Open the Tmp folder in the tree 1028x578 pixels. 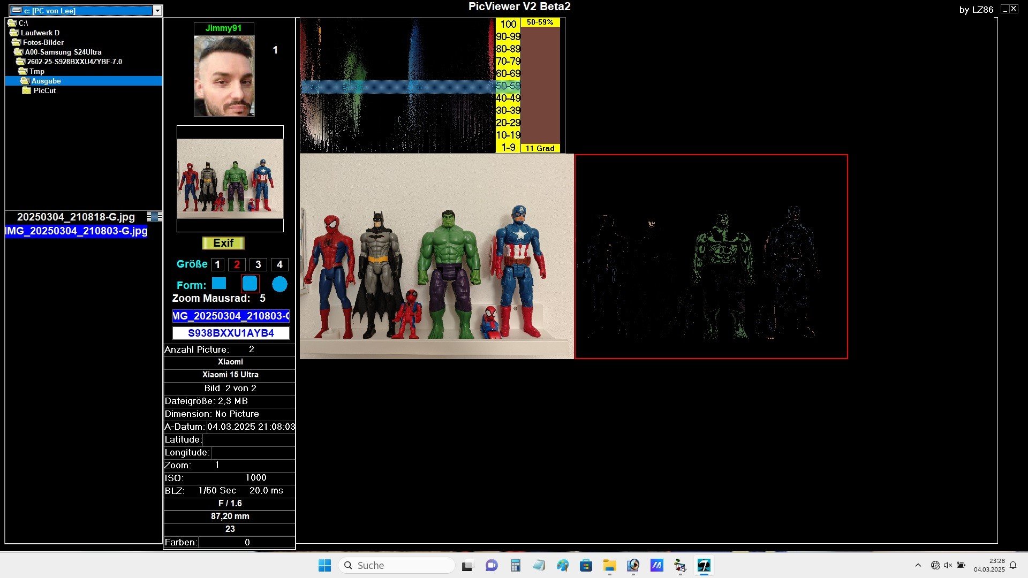pyautogui.click(x=36, y=71)
